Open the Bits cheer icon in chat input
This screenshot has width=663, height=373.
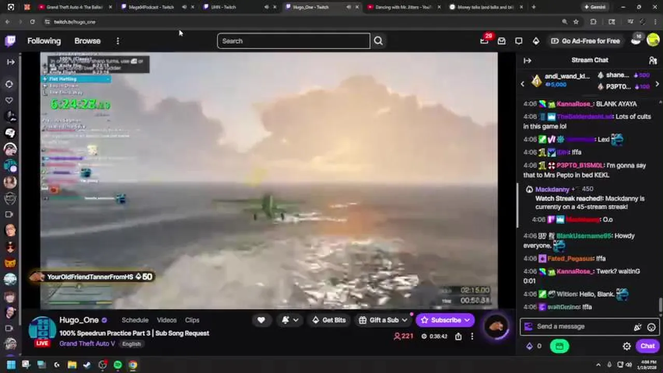pos(638,327)
